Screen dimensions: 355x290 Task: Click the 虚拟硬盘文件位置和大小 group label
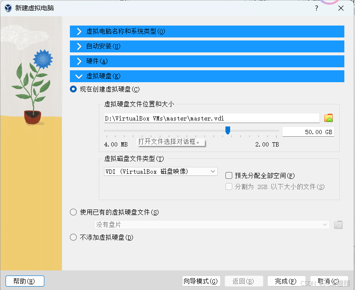(139, 104)
